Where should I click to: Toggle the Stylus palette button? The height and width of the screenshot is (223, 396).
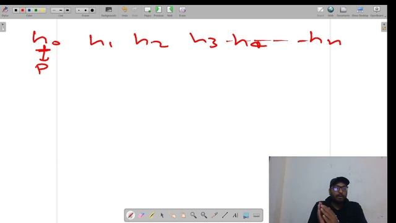click(x=5, y=11)
